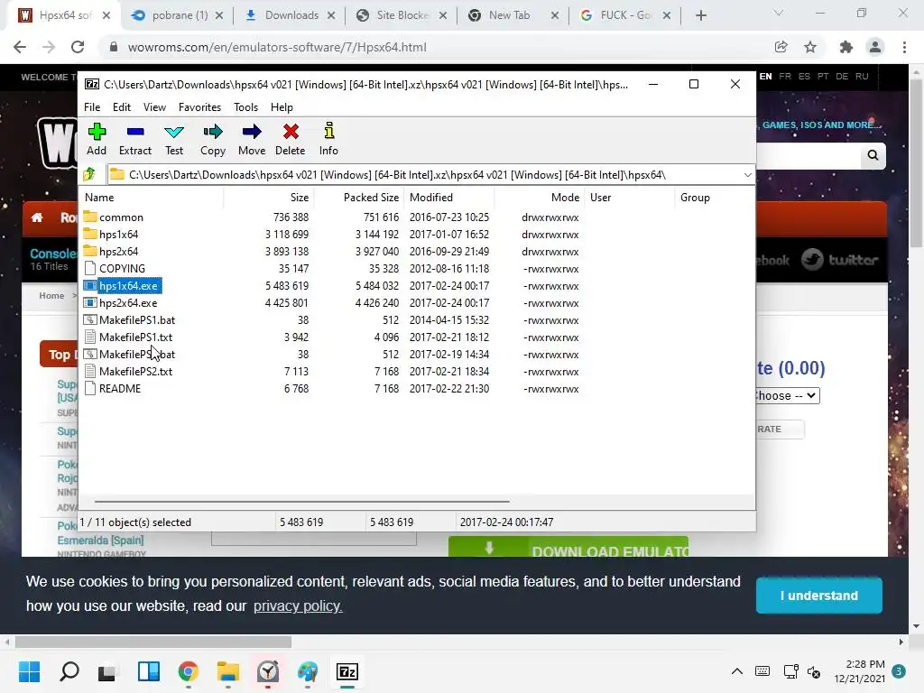Open the Chrome profile avatar
924x693 pixels.
875,47
